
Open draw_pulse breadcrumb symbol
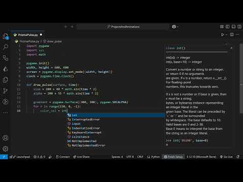54,41
